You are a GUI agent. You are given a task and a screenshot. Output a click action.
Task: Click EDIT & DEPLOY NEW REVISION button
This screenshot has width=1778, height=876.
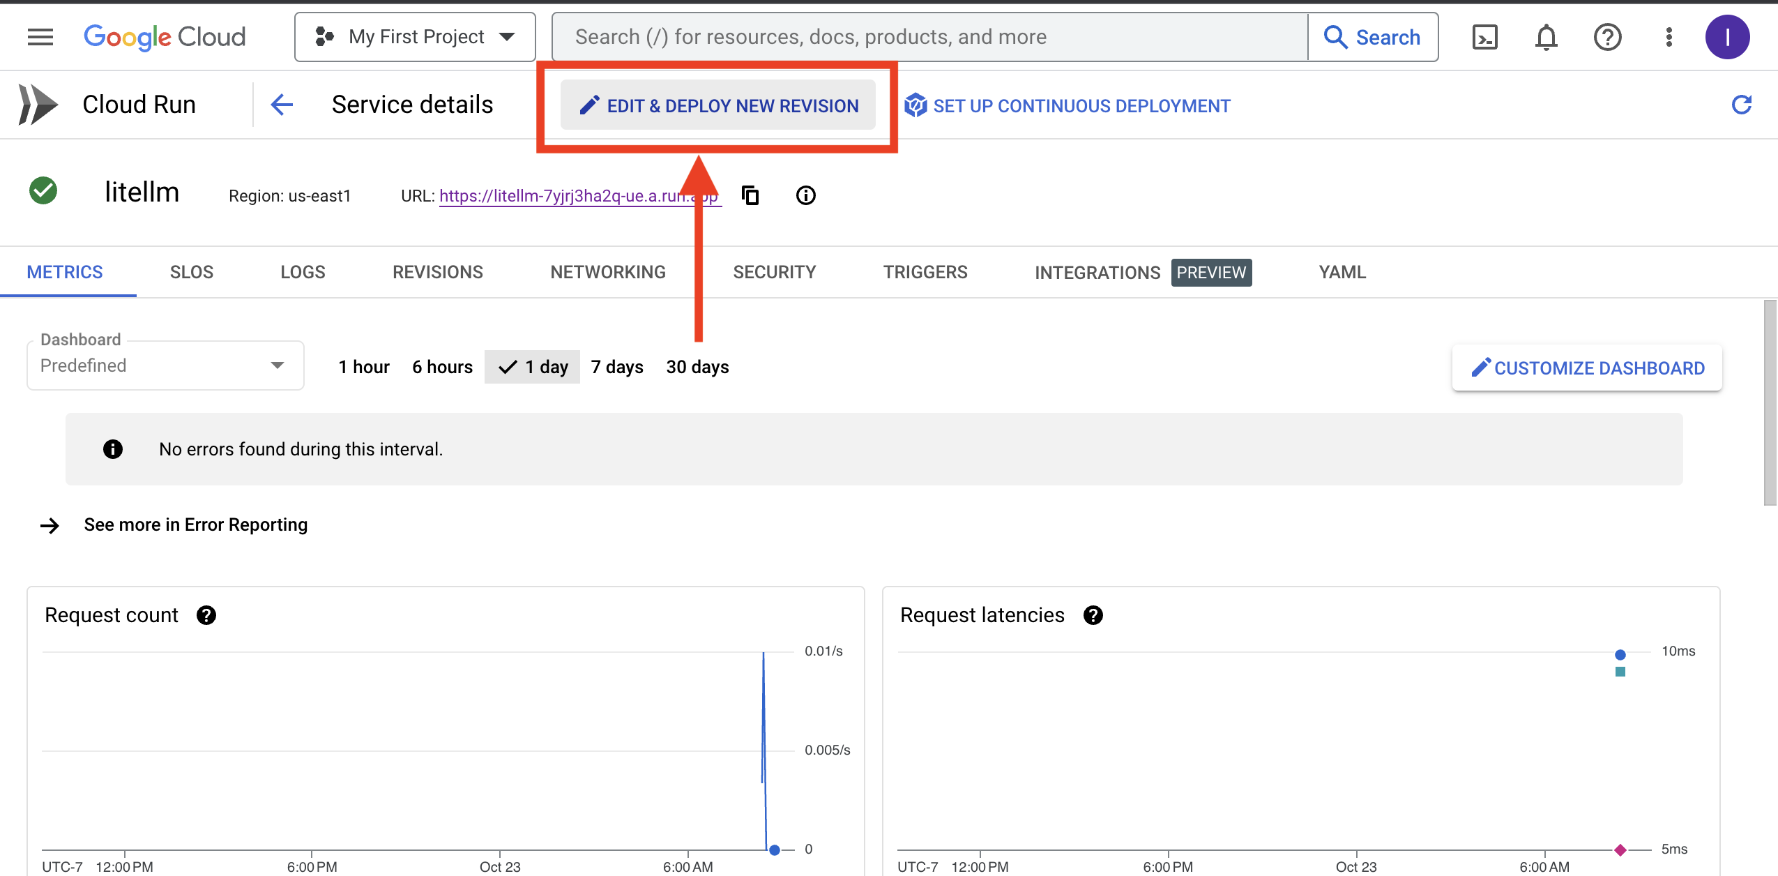click(718, 105)
